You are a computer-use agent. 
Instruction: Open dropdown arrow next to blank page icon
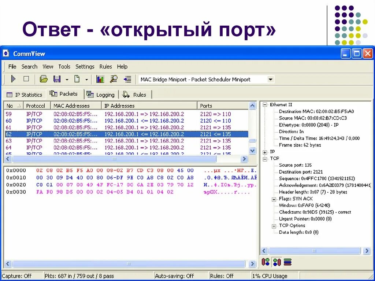pos(86,80)
